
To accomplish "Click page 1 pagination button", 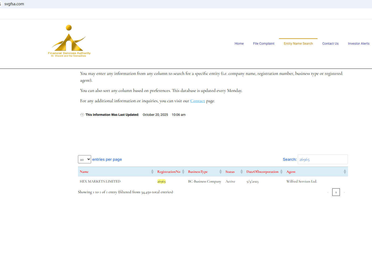I will click(x=336, y=192).
